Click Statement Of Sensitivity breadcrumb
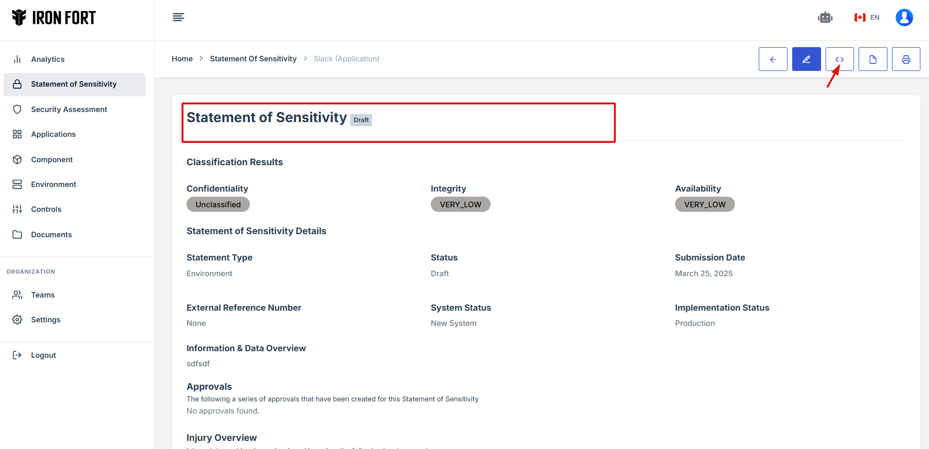Screen dimensions: 929x449 [x=253, y=59]
